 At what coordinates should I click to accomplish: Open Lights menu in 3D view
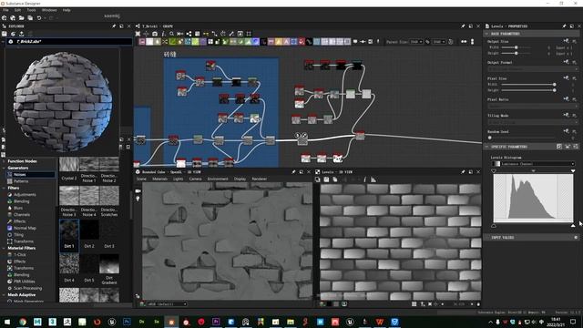[179, 179]
